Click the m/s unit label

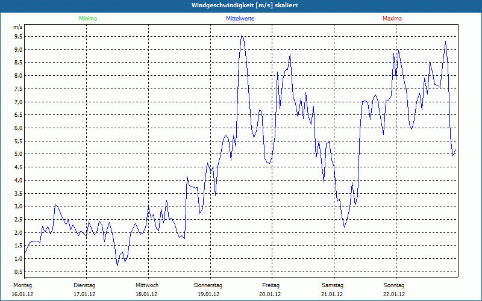coord(18,27)
